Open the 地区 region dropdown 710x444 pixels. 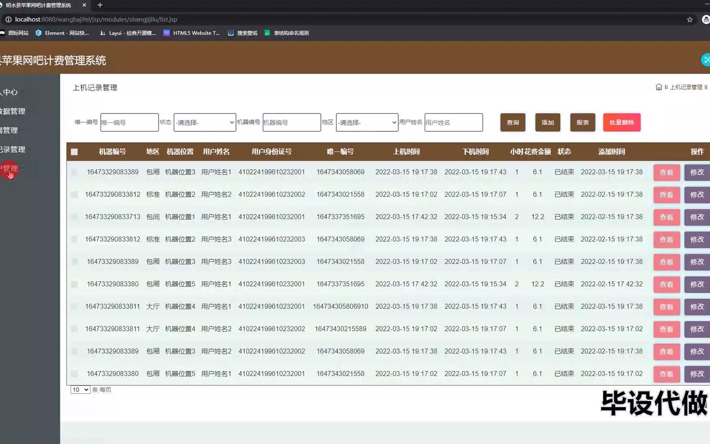[x=367, y=122]
